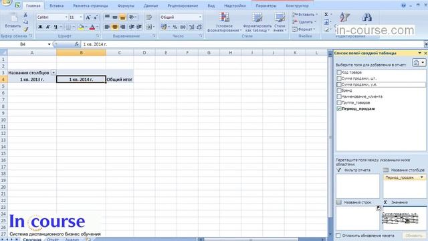Open Стили ячеек cell styles

pos(280,22)
